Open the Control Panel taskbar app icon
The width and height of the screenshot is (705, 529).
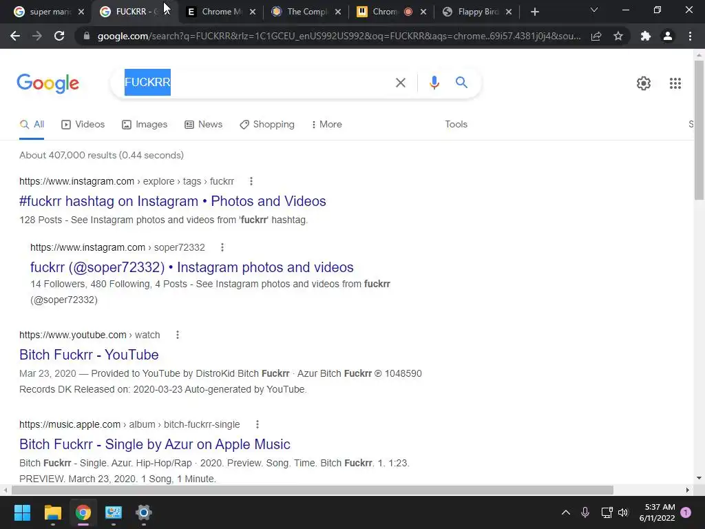point(114,512)
